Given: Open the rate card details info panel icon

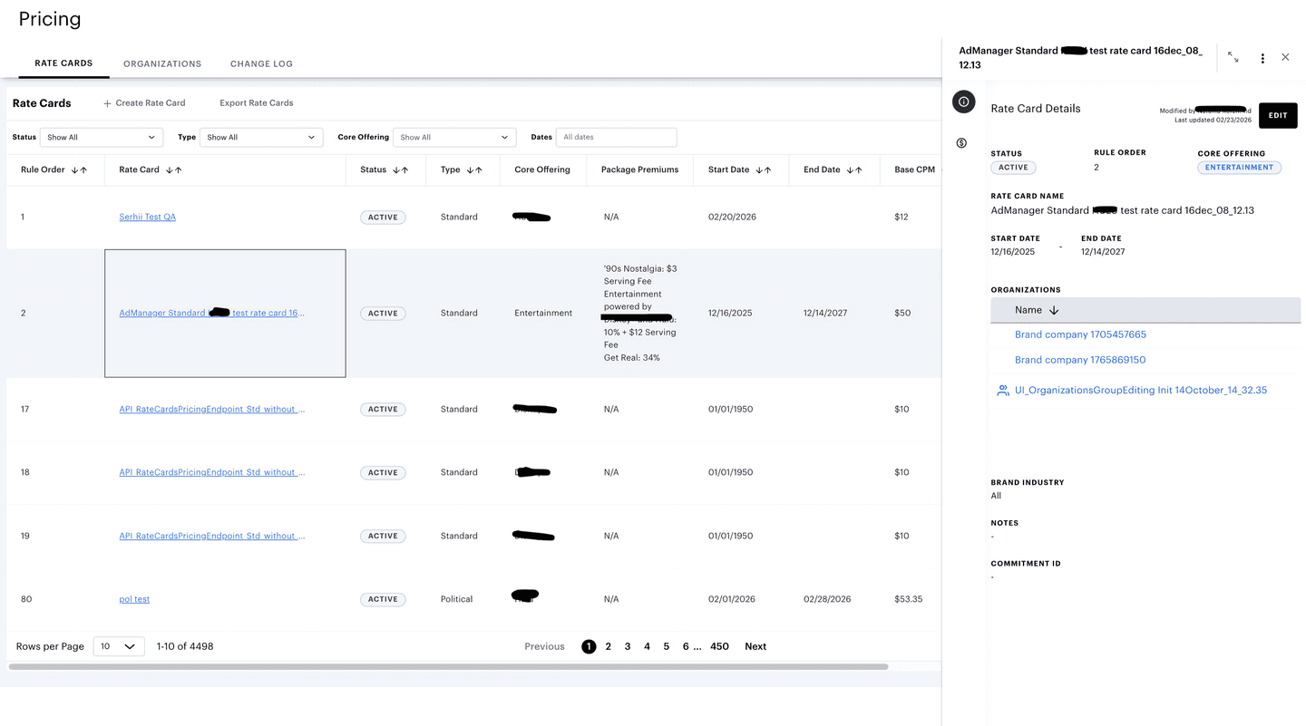Looking at the screenshot, I should tap(963, 102).
